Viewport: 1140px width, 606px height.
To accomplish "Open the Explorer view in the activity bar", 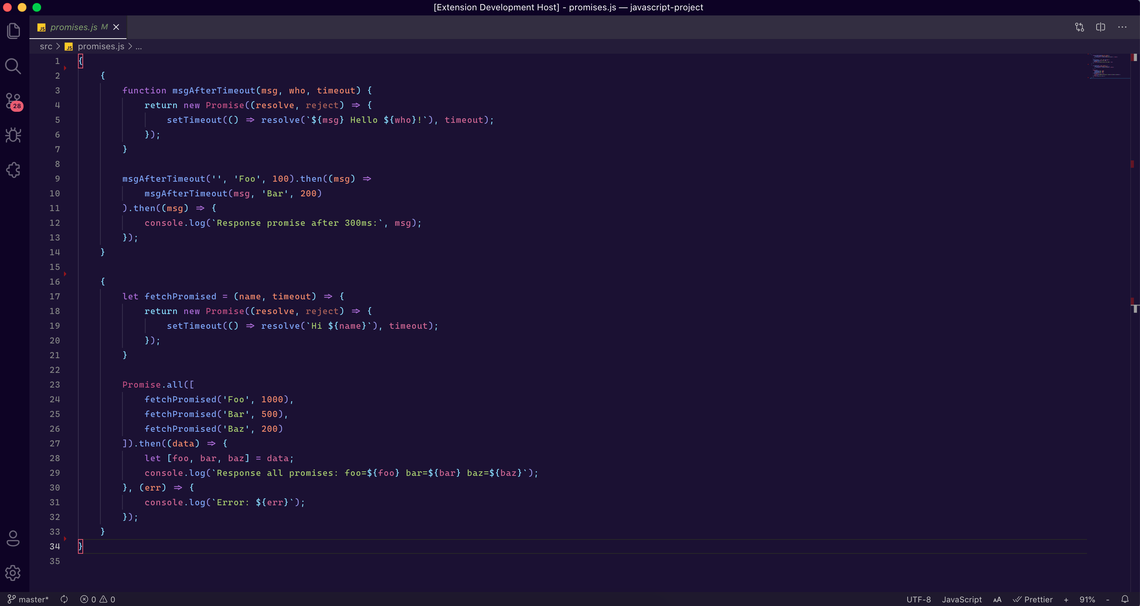I will point(14,31).
